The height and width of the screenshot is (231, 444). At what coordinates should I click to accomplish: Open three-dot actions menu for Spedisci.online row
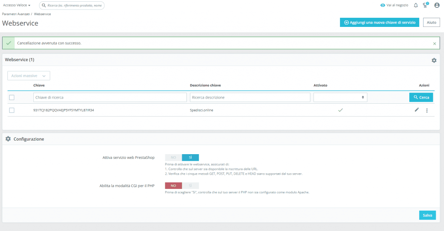click(427, 110)
